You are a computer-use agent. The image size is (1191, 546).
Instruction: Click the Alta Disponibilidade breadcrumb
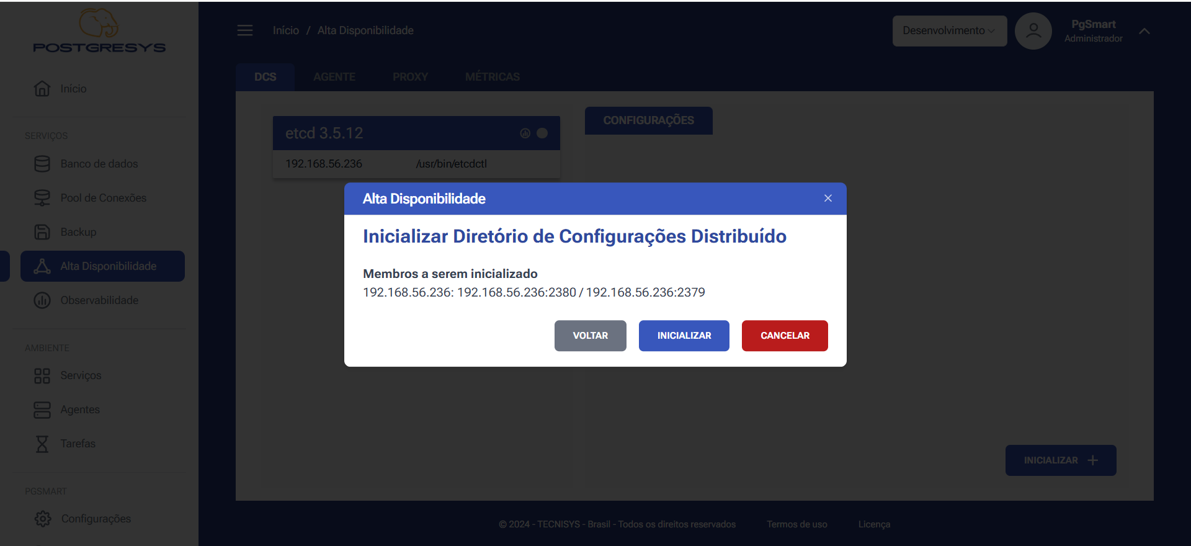pyautogui.click(x=365, y=30)
